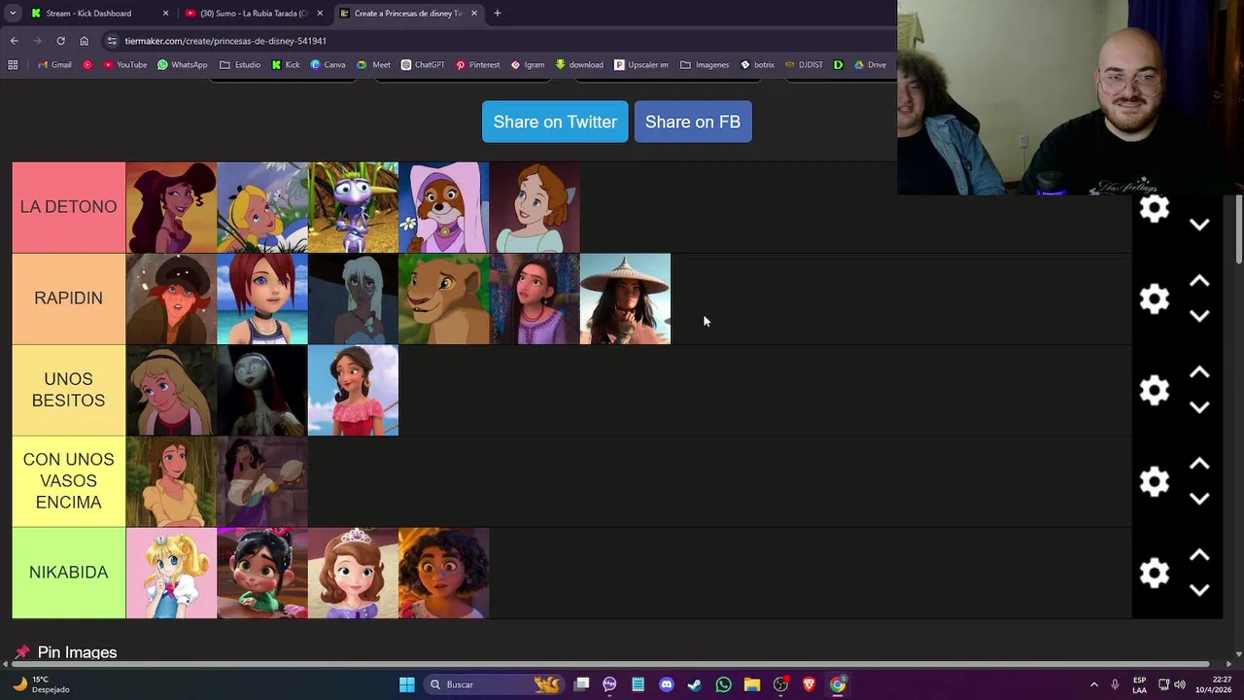Move CON UNOS VASOS ENCIMA row down

[1199, 499]
